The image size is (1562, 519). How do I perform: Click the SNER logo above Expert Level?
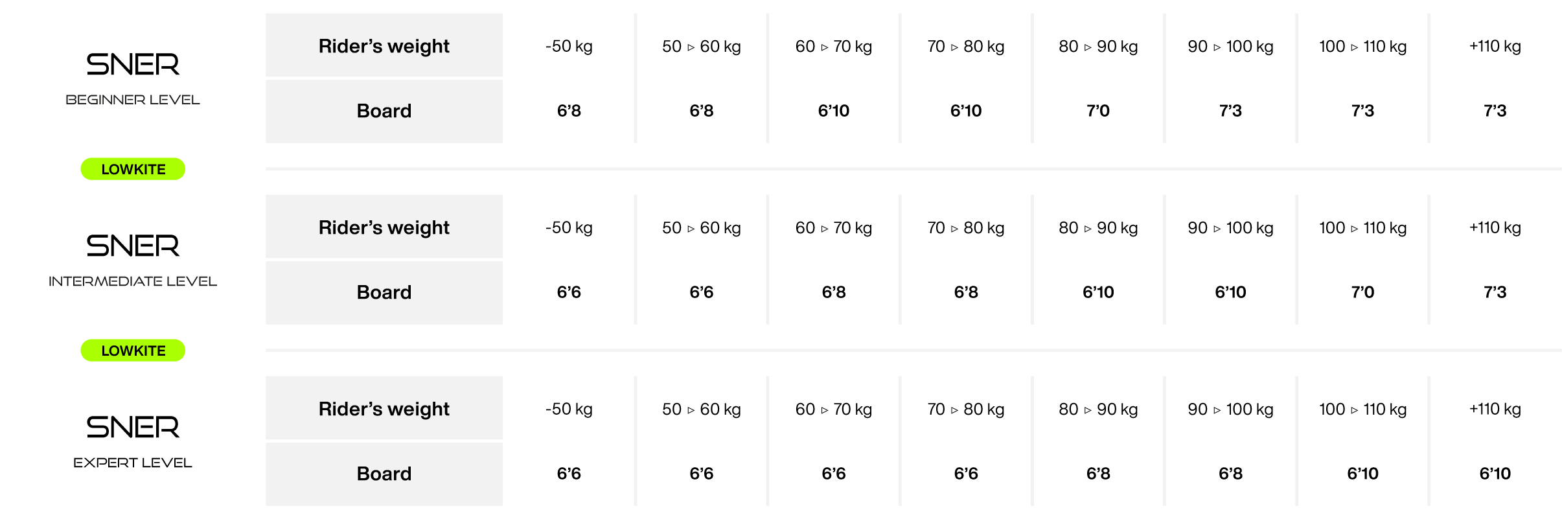click(x=133, y=427)
